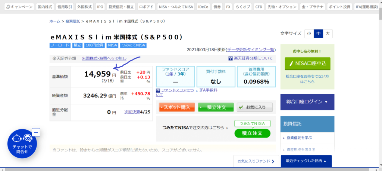Open 楽天証券分類について link

(x=253, y=58)
